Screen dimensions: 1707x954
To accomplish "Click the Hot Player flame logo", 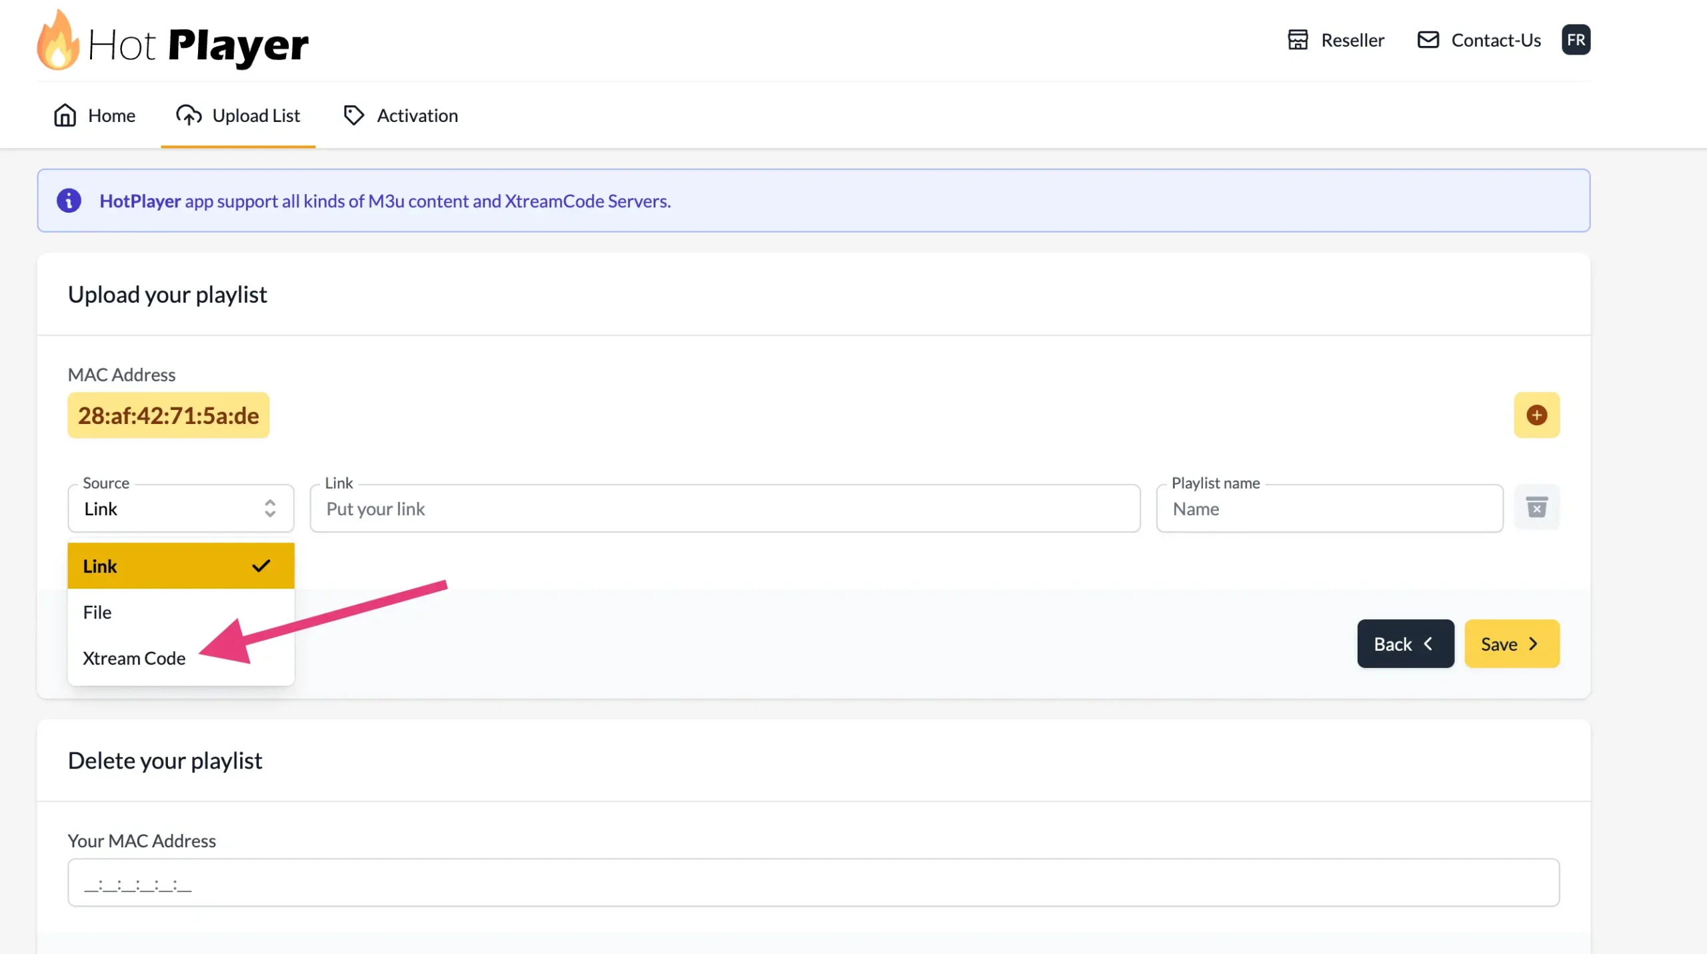I will tap(57, 41).
